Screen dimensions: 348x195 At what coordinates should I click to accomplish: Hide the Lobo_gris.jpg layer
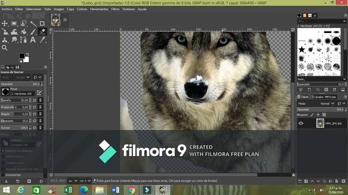pyautogui.click(x=301, y=123)
